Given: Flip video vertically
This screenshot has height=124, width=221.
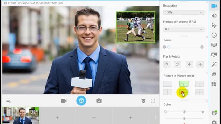Looking at the screenshot, I should (x=200, y=64).
